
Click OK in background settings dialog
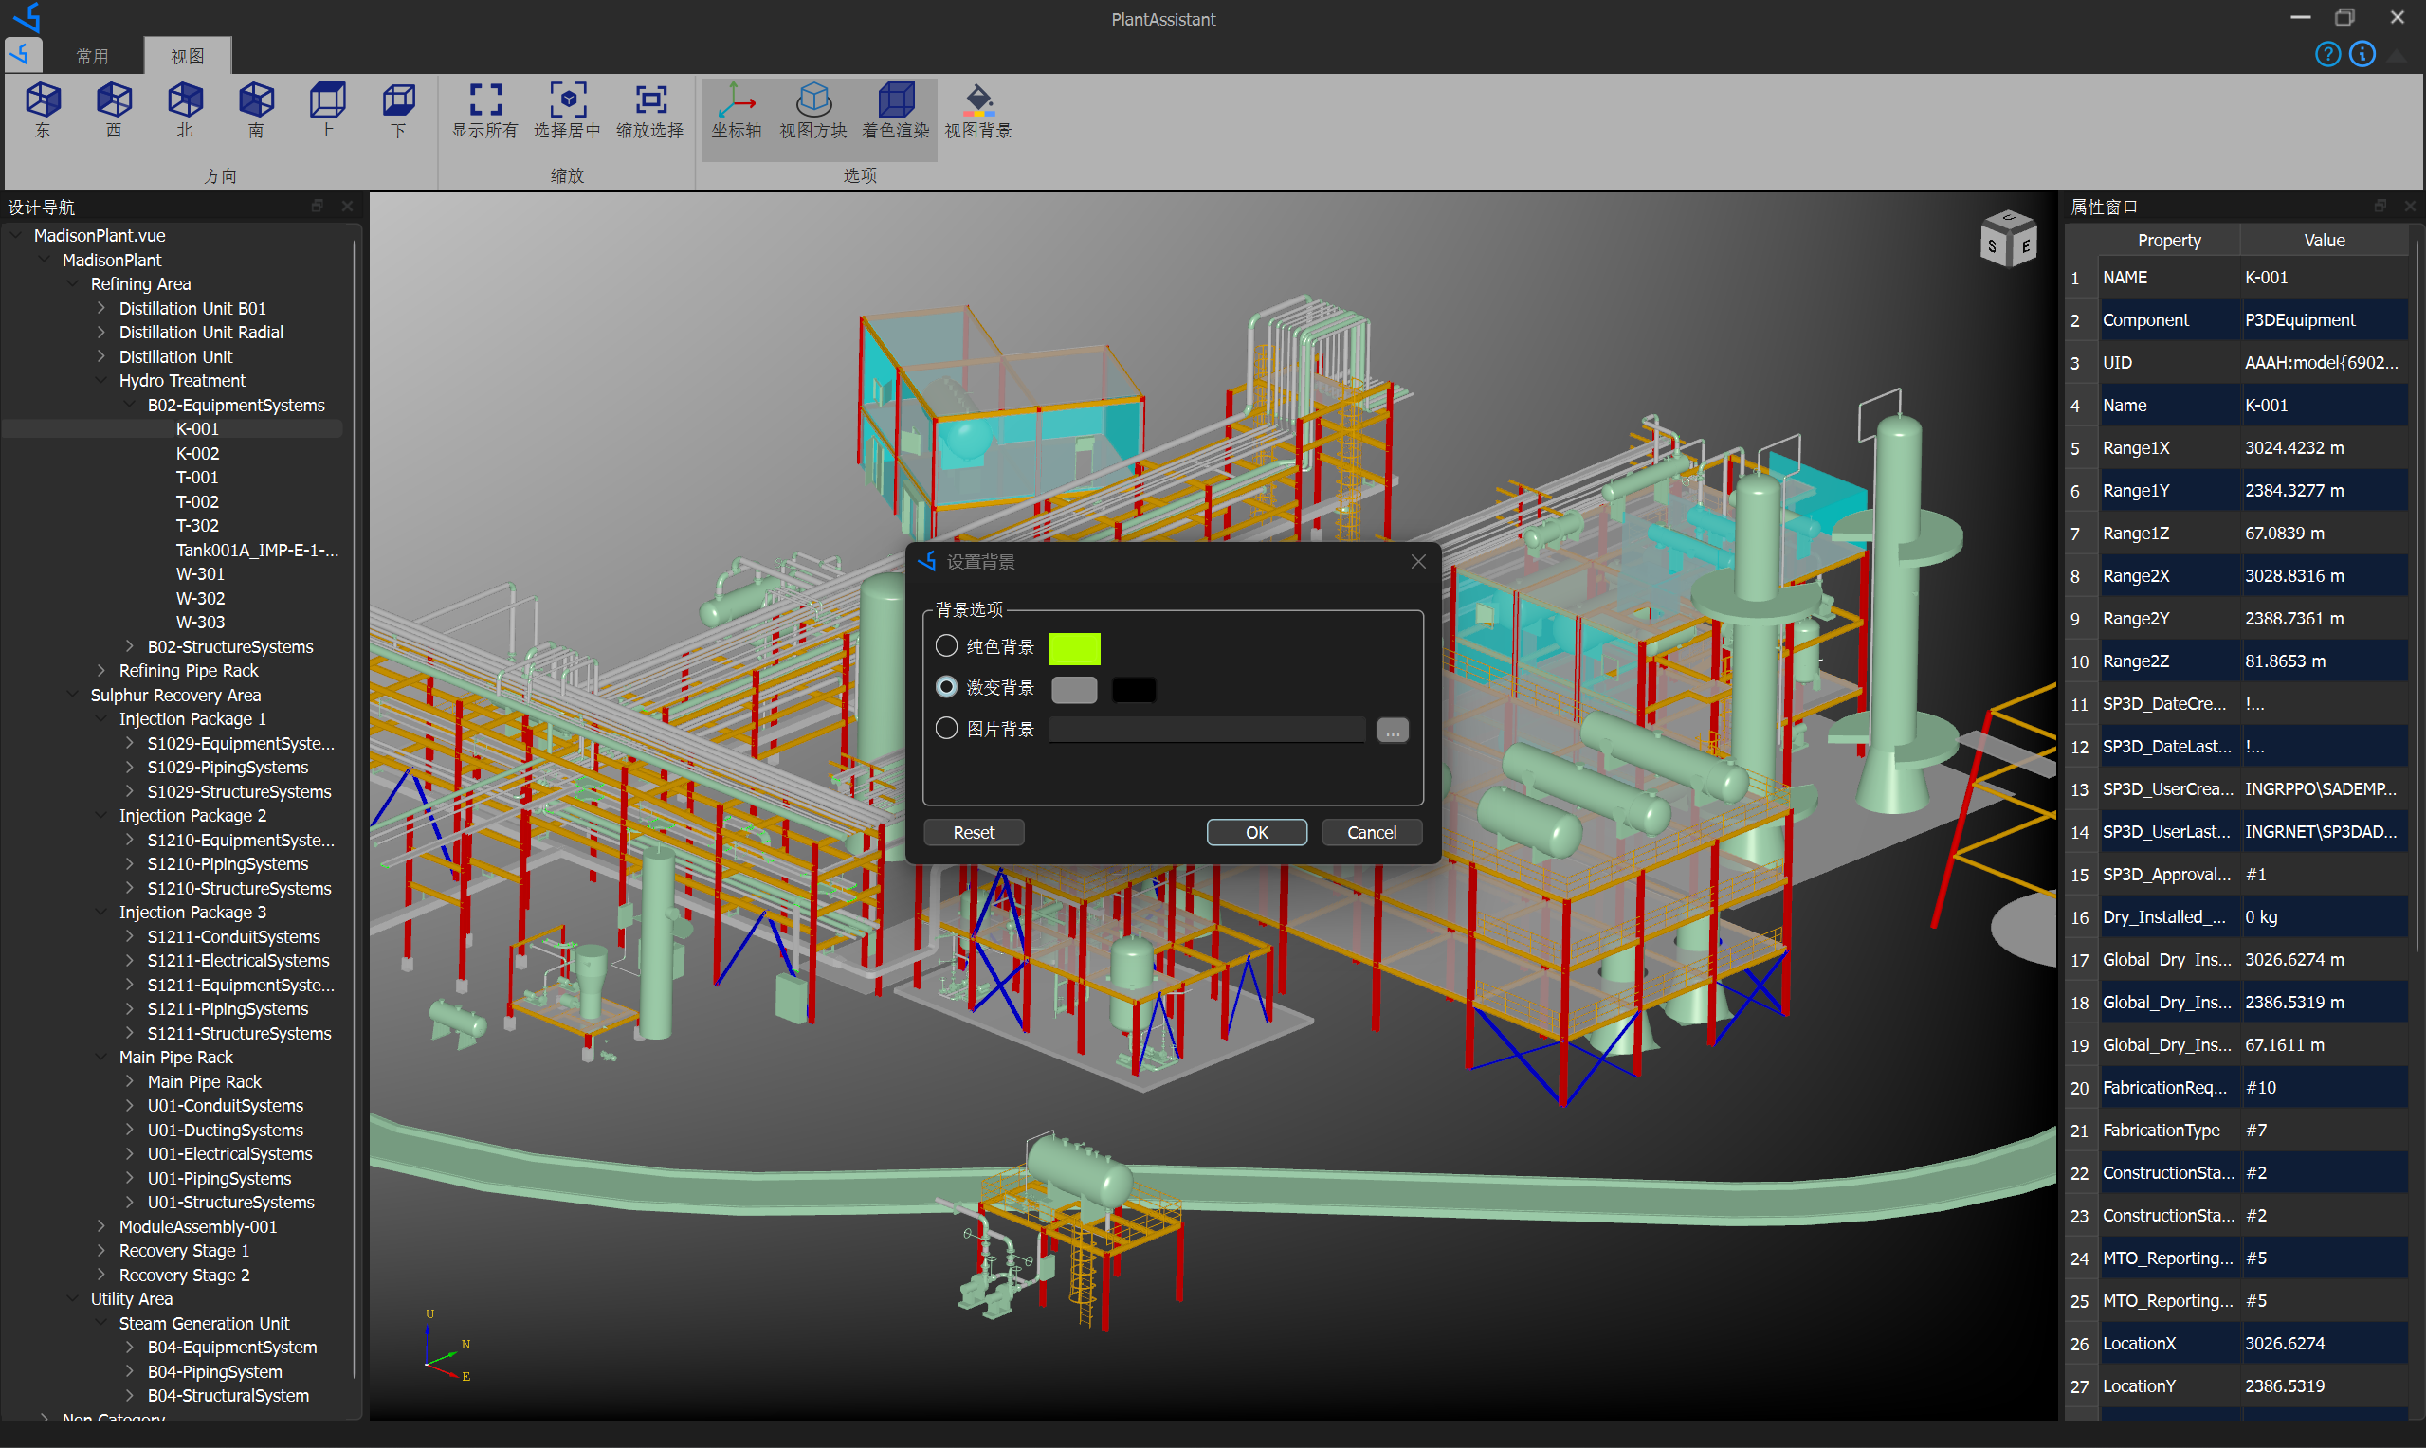[1256, 832]
